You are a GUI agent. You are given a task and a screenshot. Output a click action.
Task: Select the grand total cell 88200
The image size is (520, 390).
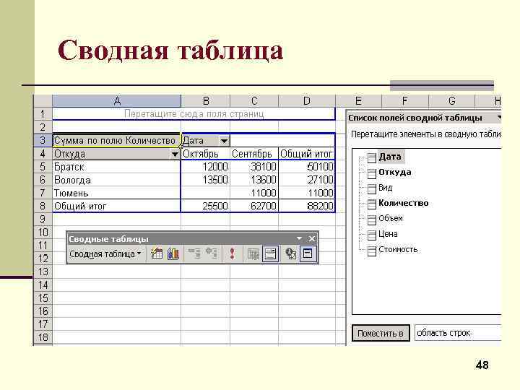point(307,207)
